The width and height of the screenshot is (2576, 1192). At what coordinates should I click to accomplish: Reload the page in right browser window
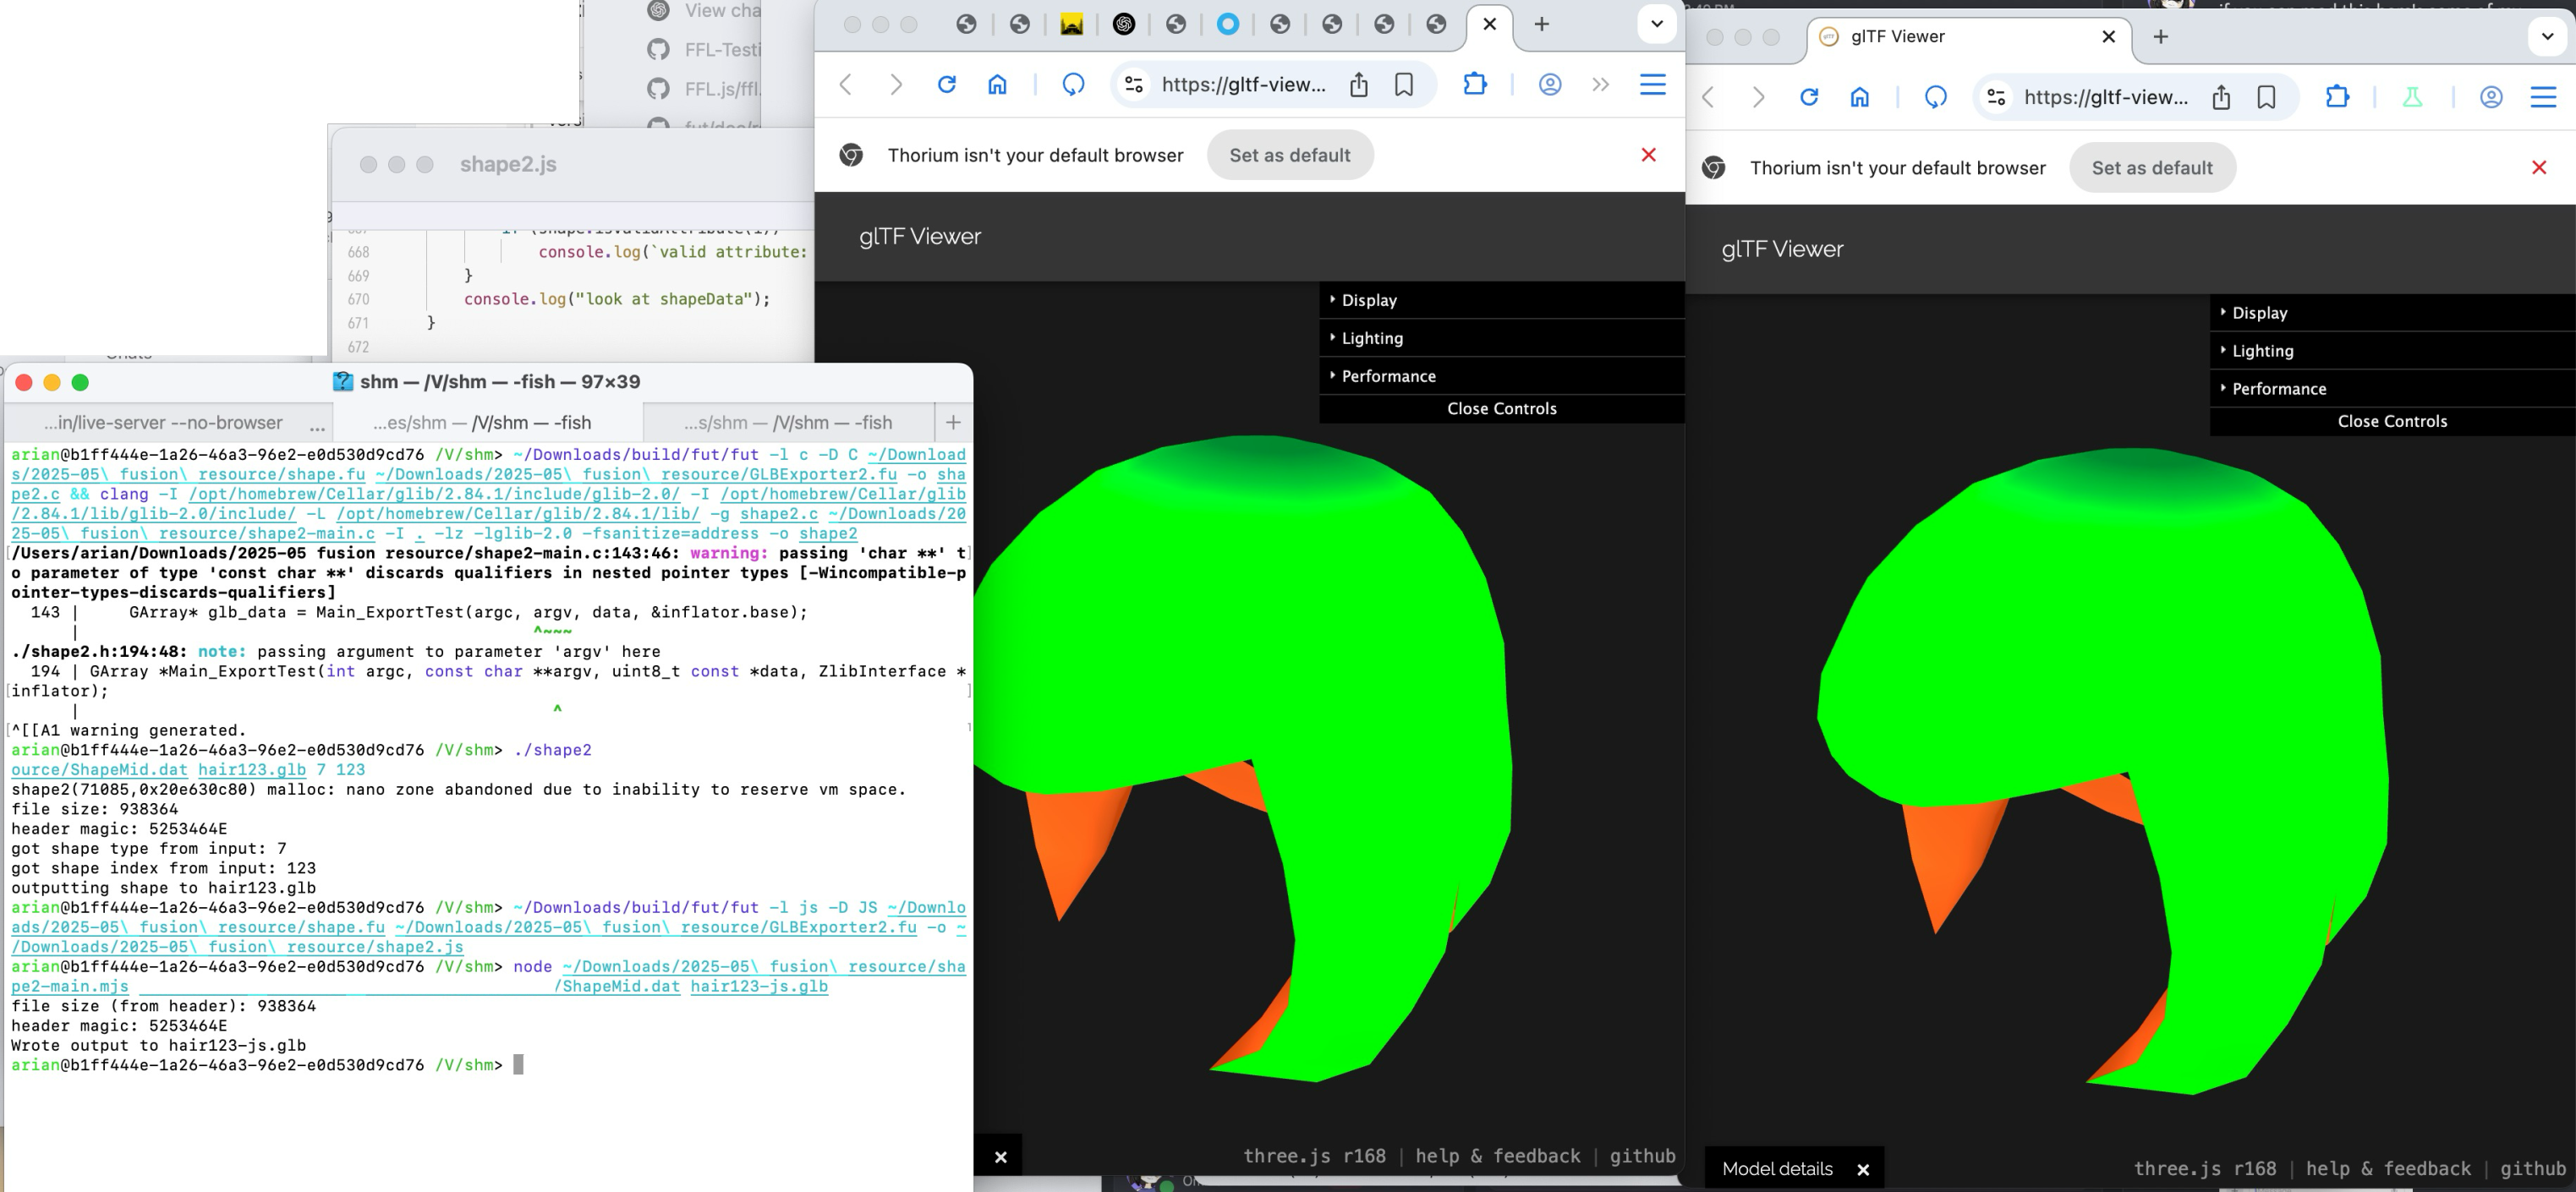(1809, 97)
